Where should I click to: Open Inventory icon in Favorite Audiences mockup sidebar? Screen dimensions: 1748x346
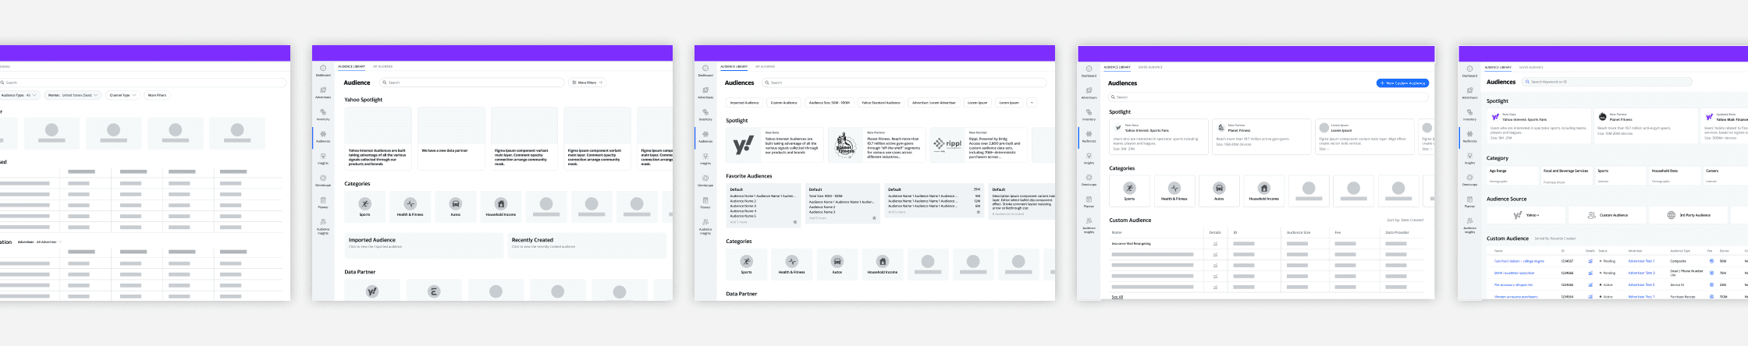705,112
